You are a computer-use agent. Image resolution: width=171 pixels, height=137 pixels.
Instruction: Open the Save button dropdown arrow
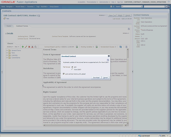click(115, 16)
